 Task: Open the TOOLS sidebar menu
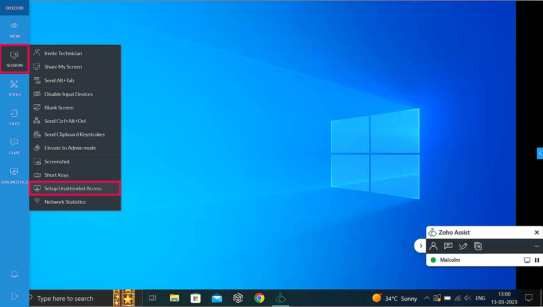(14, 88)
